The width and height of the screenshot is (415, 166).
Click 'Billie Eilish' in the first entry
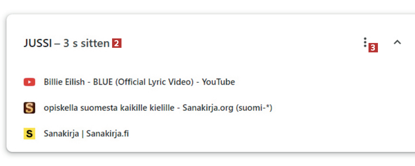click(x=64, y=82)
